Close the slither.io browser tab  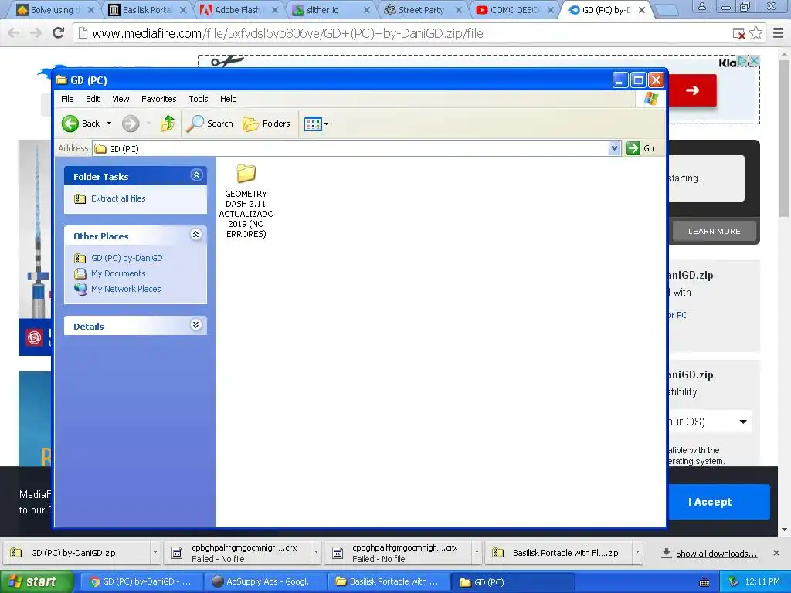(367, 10)
